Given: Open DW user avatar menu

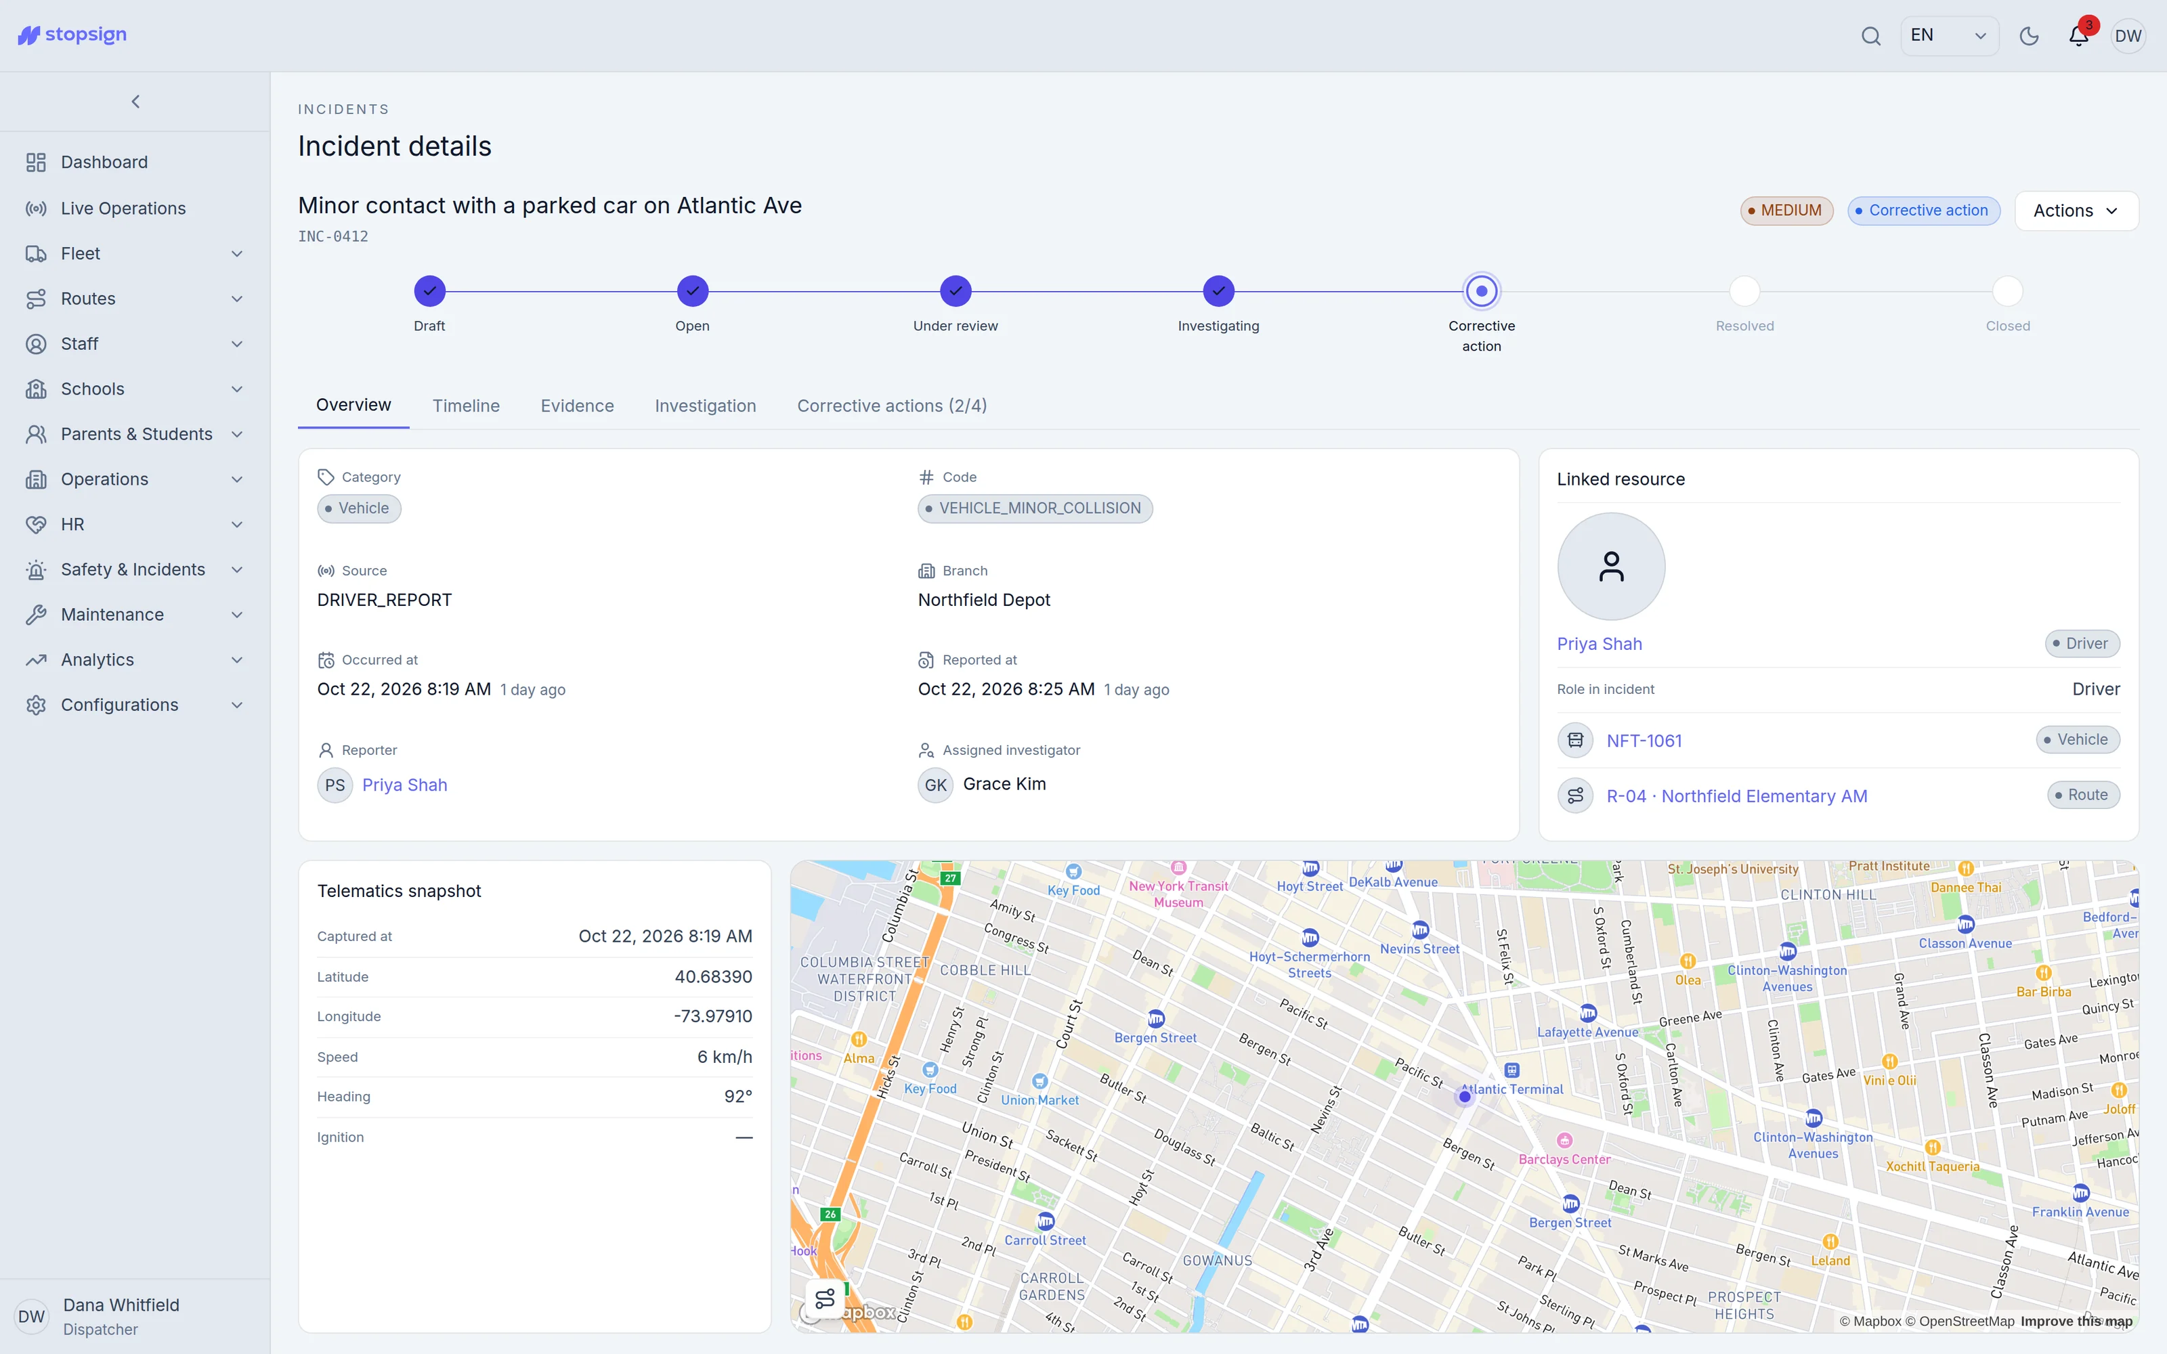Looking at the screenshot, I should point(2128,36).
